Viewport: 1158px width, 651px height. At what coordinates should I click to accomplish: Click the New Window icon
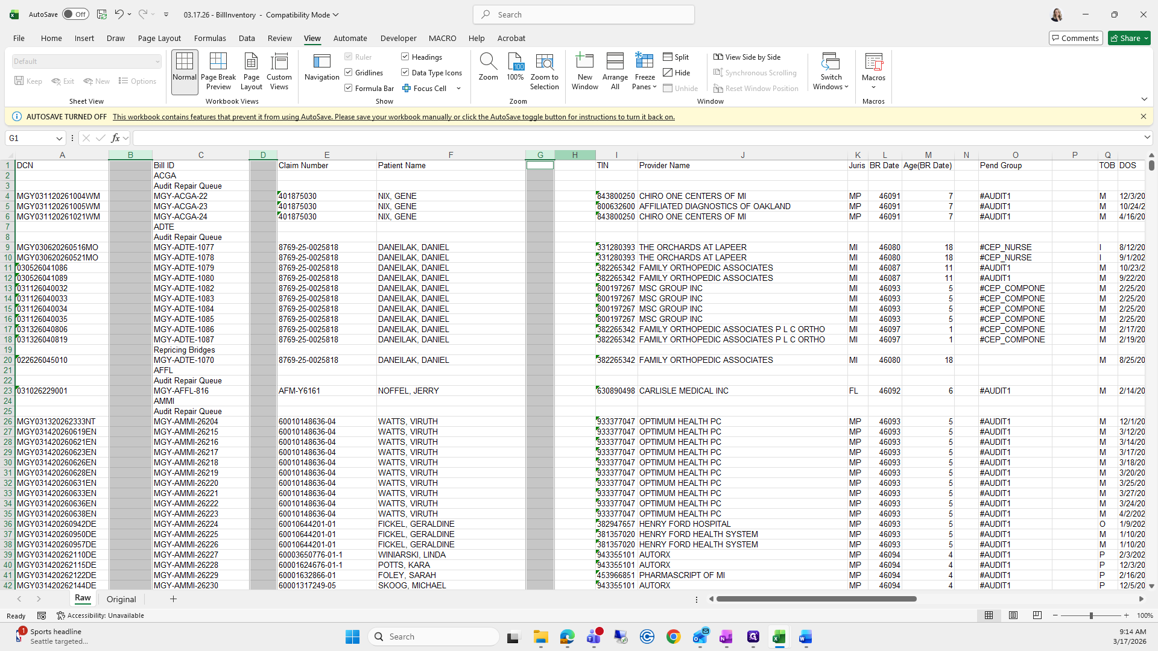point(584,71)
